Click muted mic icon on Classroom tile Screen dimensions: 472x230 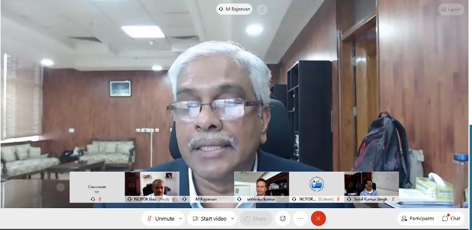click(100, 199)
